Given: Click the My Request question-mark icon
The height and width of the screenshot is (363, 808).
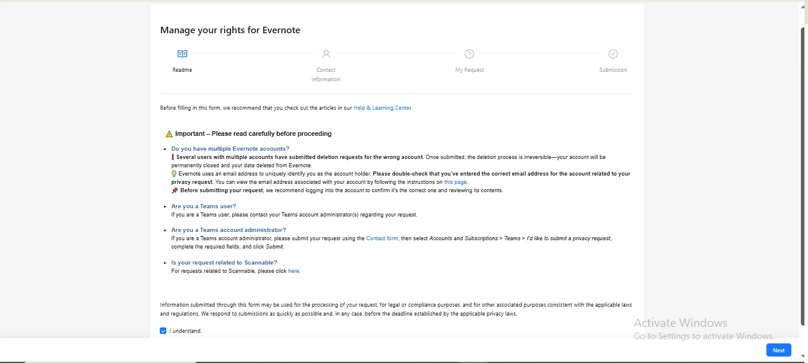Looking at the screenshot, I should (x=469, y=54).
